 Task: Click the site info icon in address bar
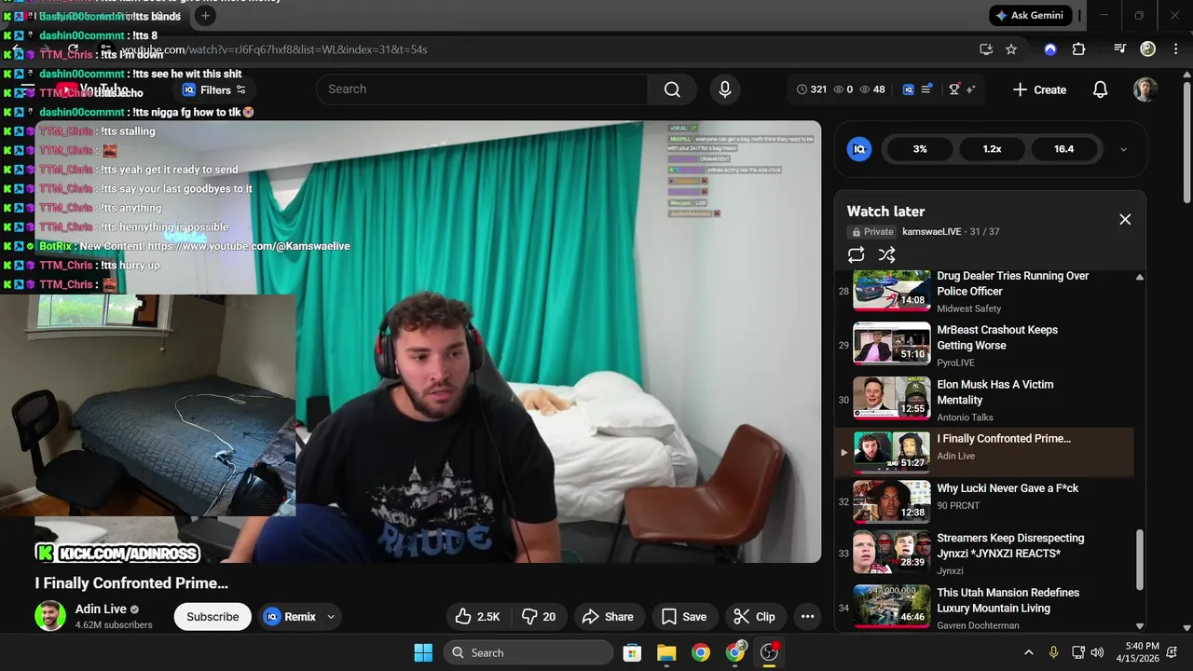[106, 49]
